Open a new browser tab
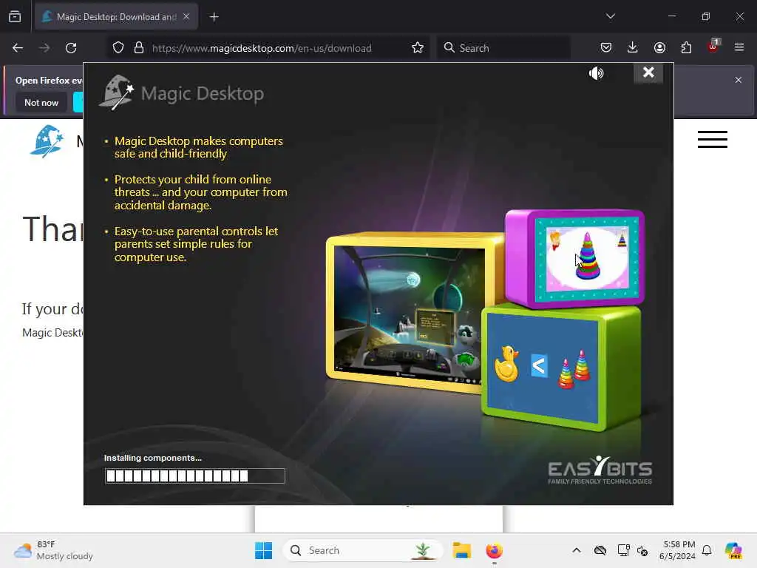Viewport: 757px width, 568px height. tap(214, 17)
